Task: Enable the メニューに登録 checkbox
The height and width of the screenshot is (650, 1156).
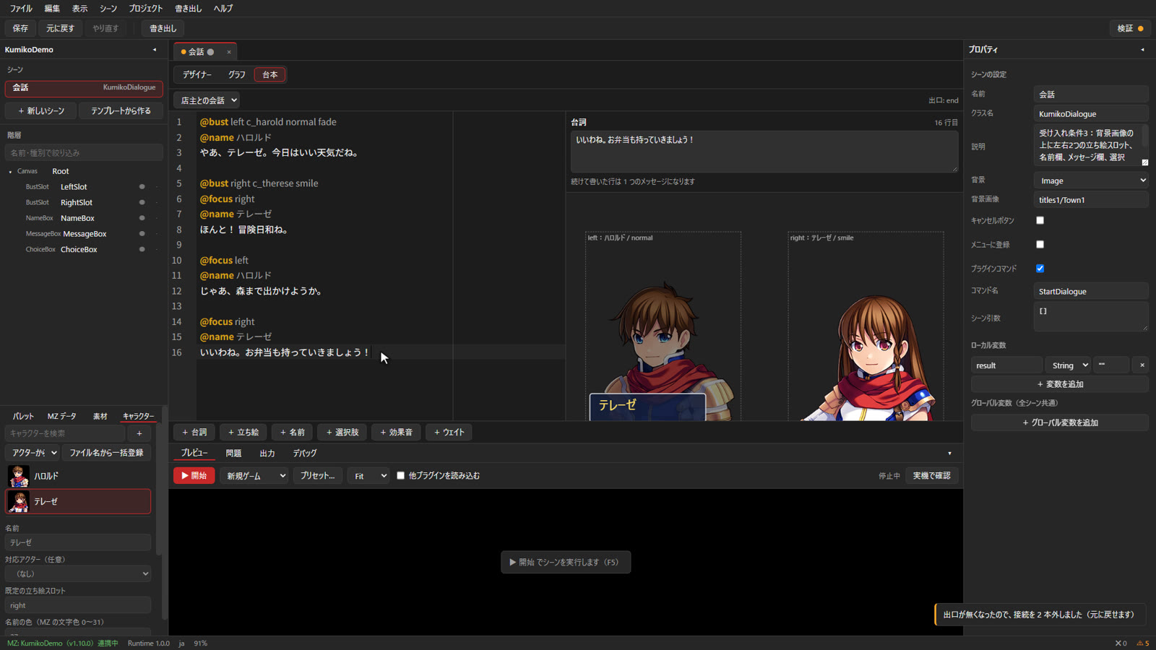Action: pyautogui.click(x=1040, y=244)
